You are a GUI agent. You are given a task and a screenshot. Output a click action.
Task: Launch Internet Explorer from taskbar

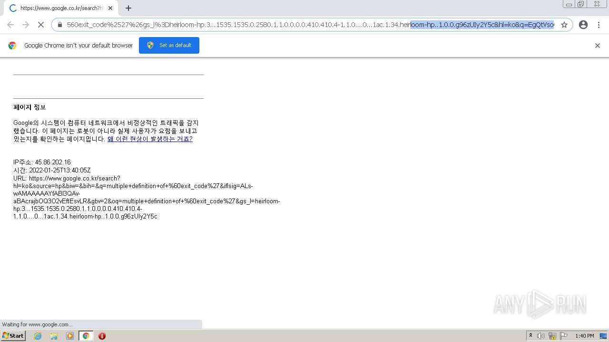click(38, 336)
